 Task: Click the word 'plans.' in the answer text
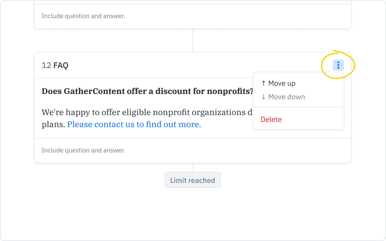point(53,124)
